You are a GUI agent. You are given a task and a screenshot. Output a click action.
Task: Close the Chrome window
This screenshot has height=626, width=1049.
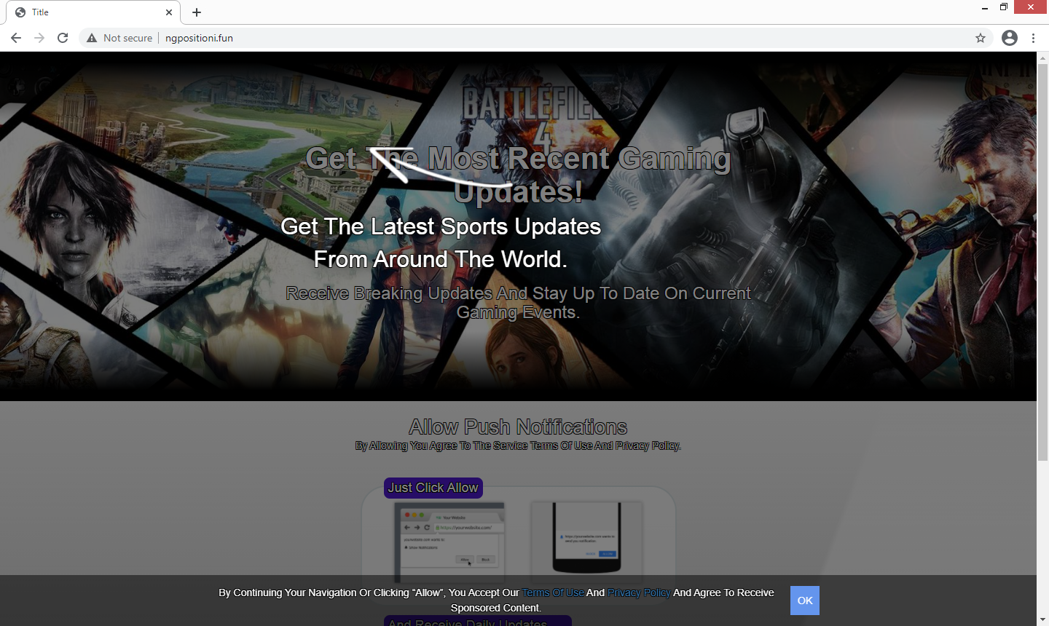tap(1031, 7)
